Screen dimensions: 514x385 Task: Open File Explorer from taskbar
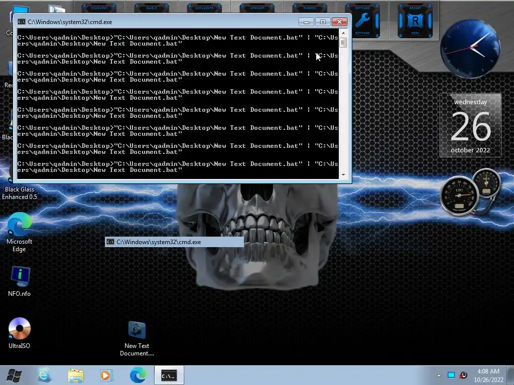(76, 375)
